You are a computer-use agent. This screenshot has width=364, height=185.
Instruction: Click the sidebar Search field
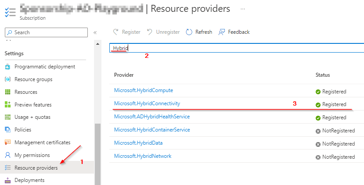46,32
